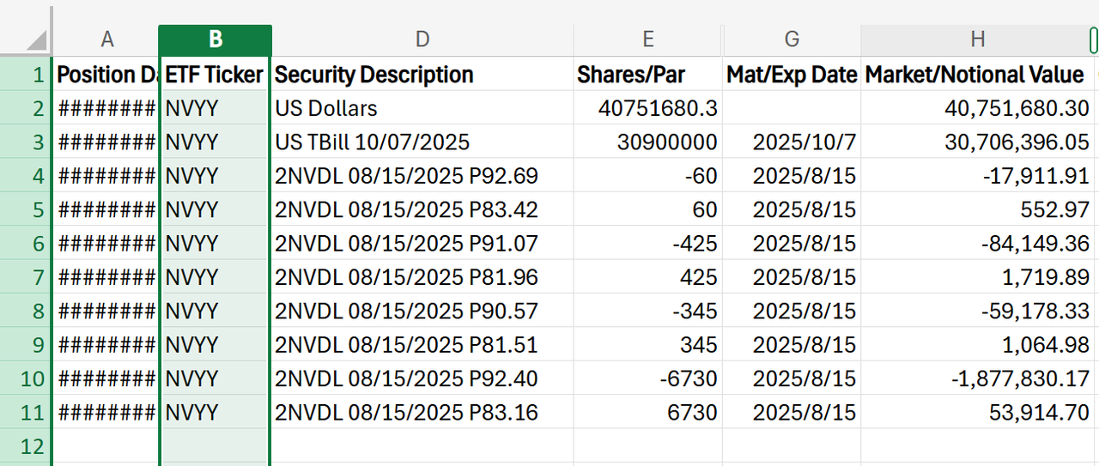Click the Market/Notional Value header cell
Viewport: 1099px width, 466px height.
[978, 75]
